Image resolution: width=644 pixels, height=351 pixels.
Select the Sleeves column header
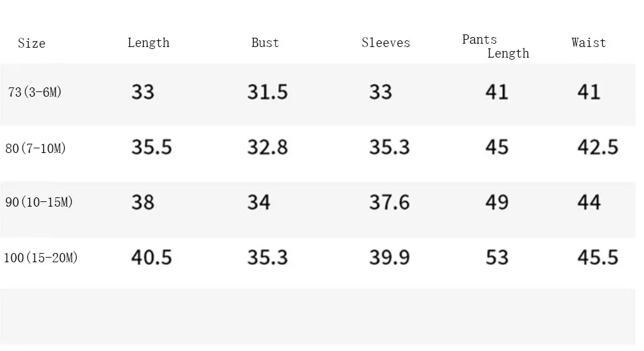[x=386, y=42]
